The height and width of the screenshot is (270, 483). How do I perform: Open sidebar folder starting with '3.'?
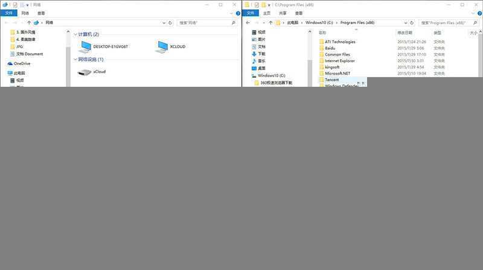pyautogui.click(x=23, y=32)
